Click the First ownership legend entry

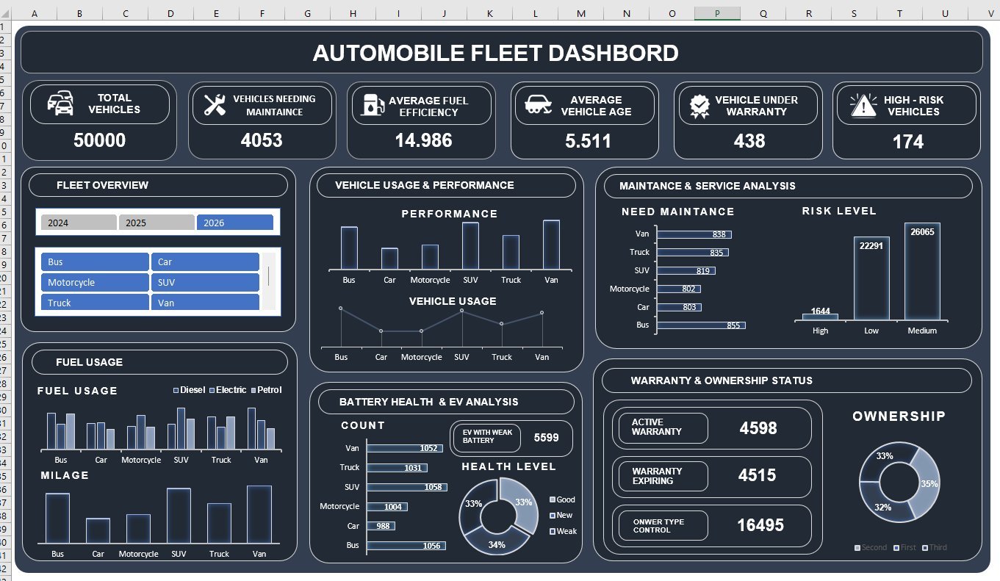click(904, 547)
